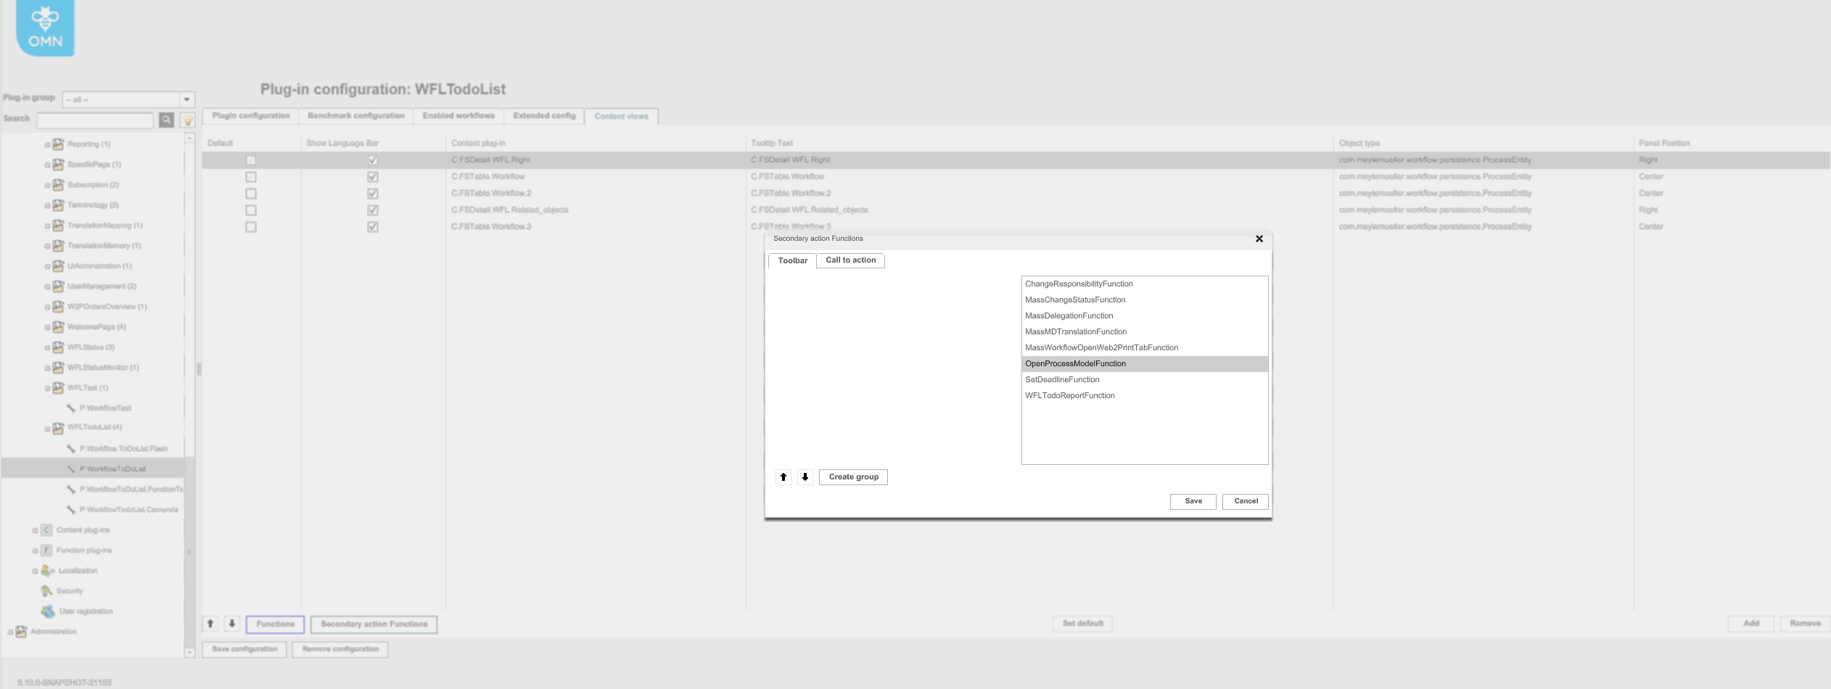Image resolution: width=1831 pixels, height=689 pixels.
Task: Toggle Show Language Bar for C.FSTable.Workflow
Action: (x=373, y=177)
